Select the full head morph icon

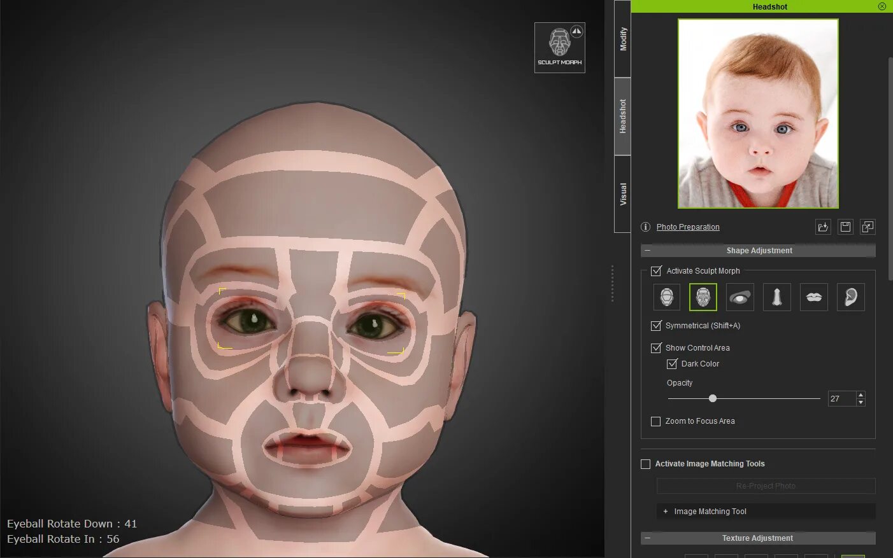tap(666, 296)
